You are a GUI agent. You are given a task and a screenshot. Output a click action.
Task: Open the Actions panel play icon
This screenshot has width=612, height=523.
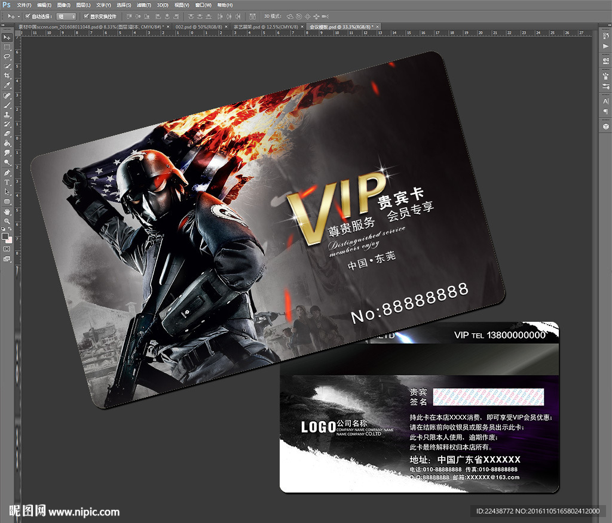[x=605, y=46]
